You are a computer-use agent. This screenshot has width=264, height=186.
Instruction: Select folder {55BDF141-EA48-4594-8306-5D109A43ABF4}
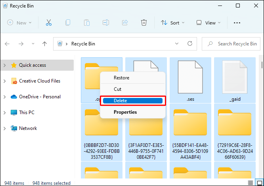point(190,132)
